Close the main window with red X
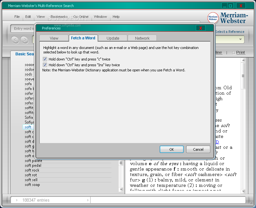 [241, 6]
